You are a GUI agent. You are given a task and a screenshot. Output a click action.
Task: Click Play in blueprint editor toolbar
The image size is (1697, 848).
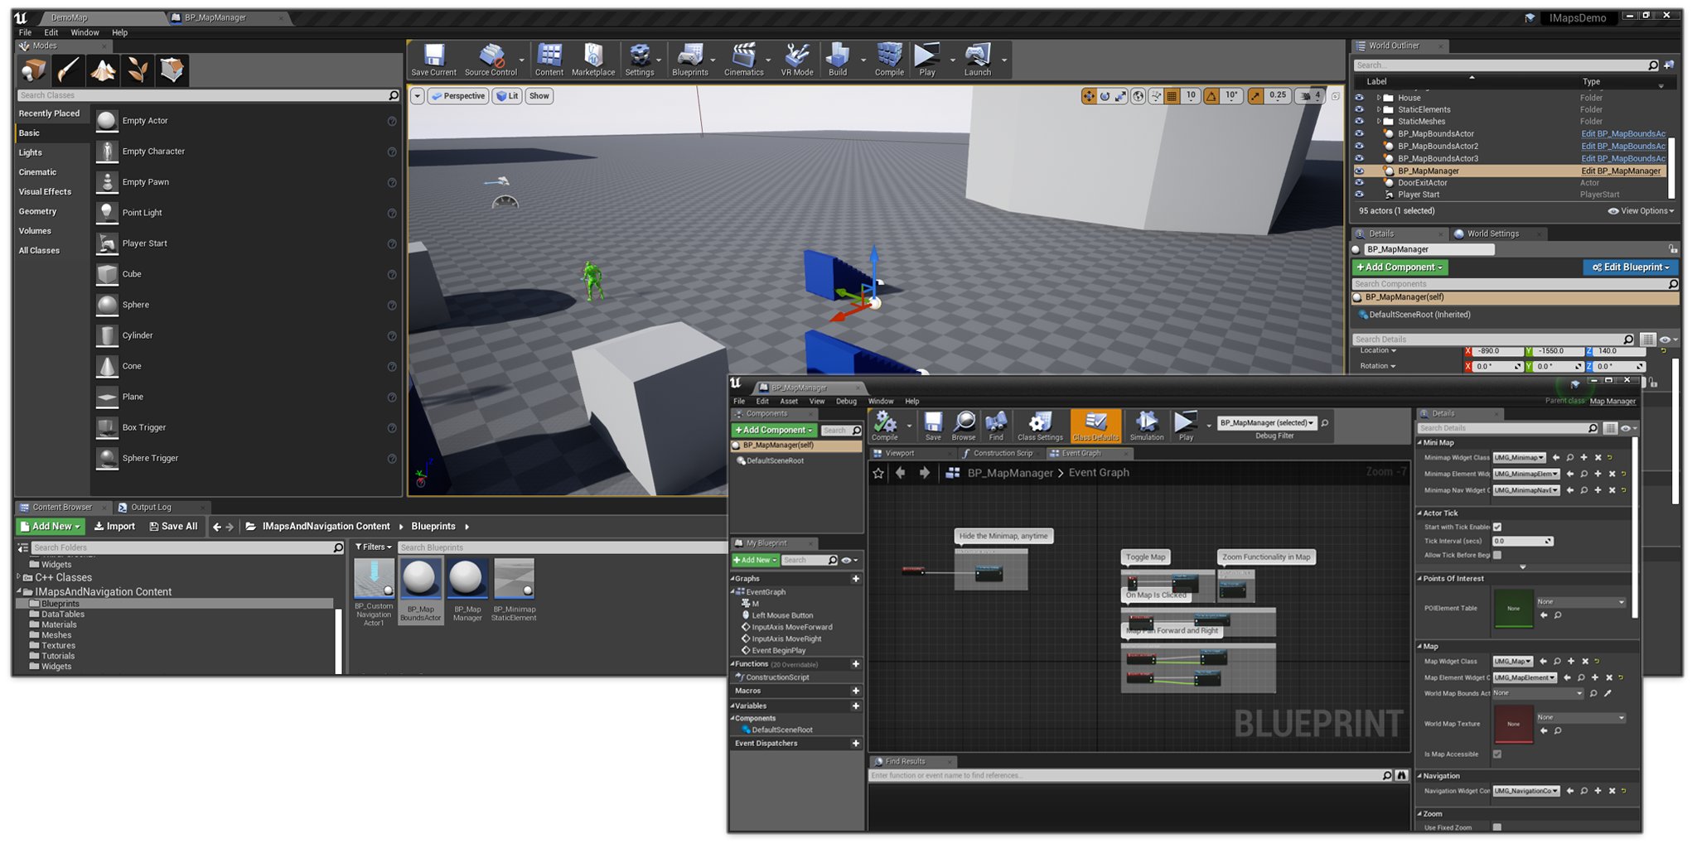1186,426
